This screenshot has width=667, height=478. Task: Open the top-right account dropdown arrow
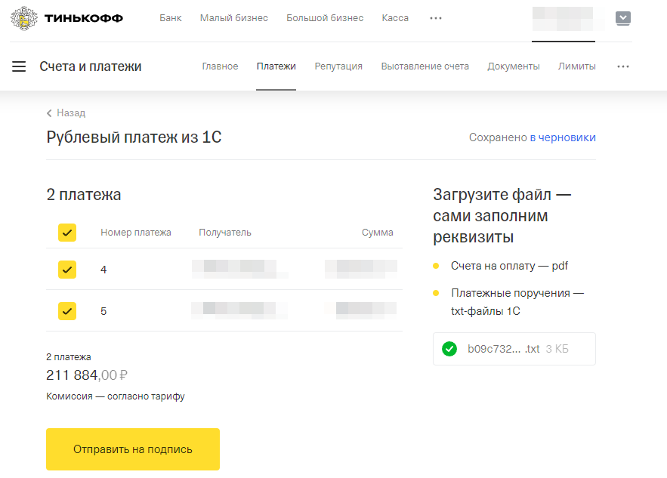[623, 18]
